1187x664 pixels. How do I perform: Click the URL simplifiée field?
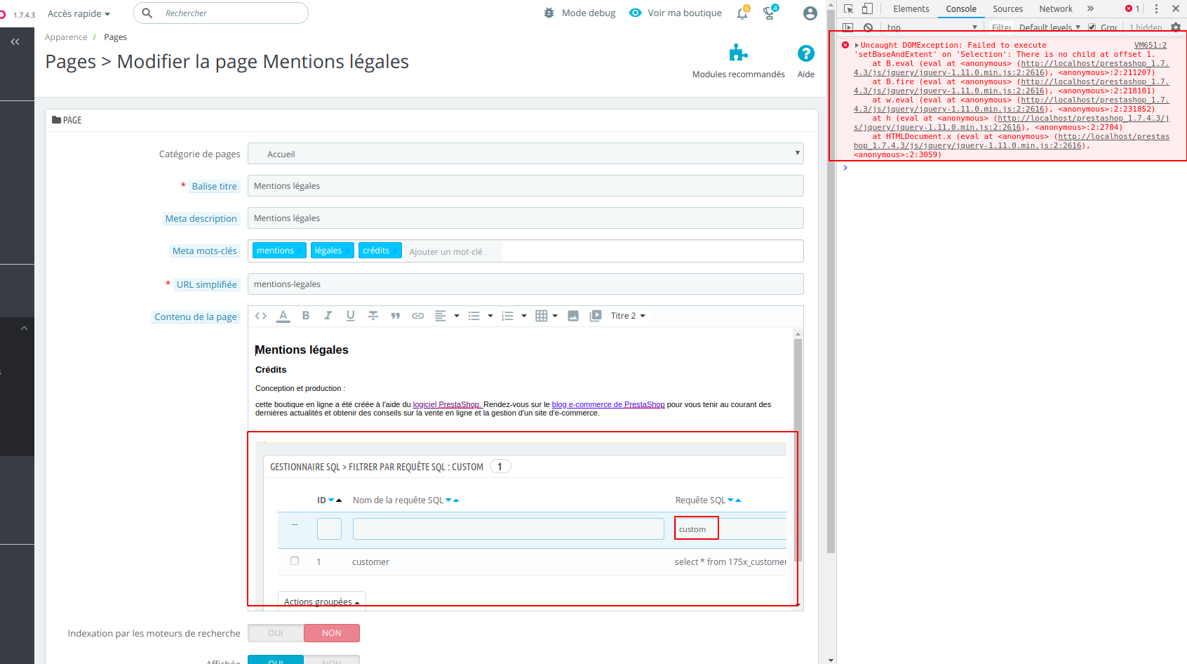pos(525,284)
